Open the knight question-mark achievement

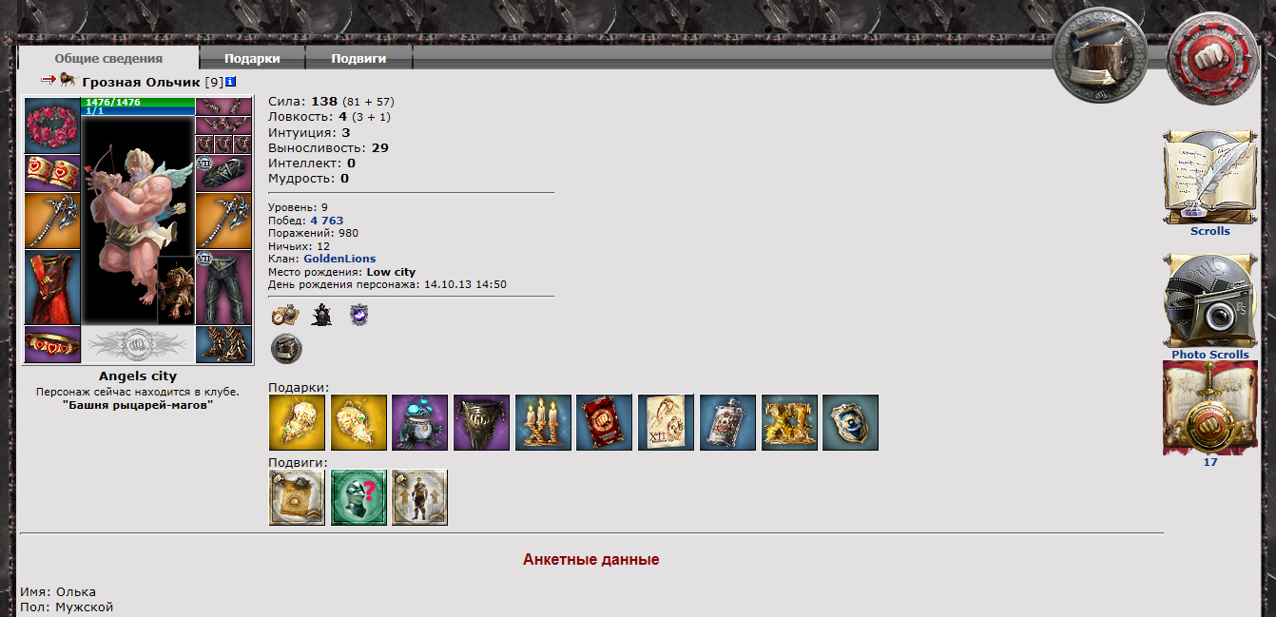click(358, 497)
